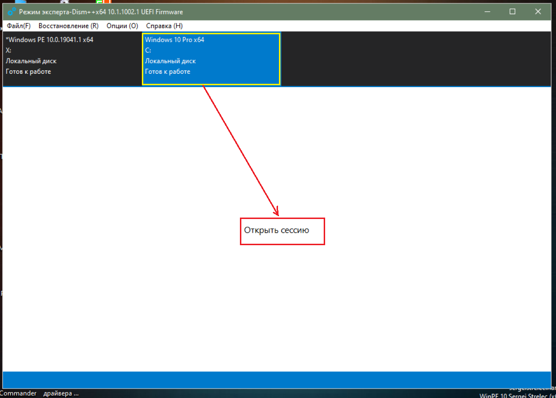
Task: Select the Windows 10 Pro x64 image tile
Action: pyautogui.click(x=211, y=59)
